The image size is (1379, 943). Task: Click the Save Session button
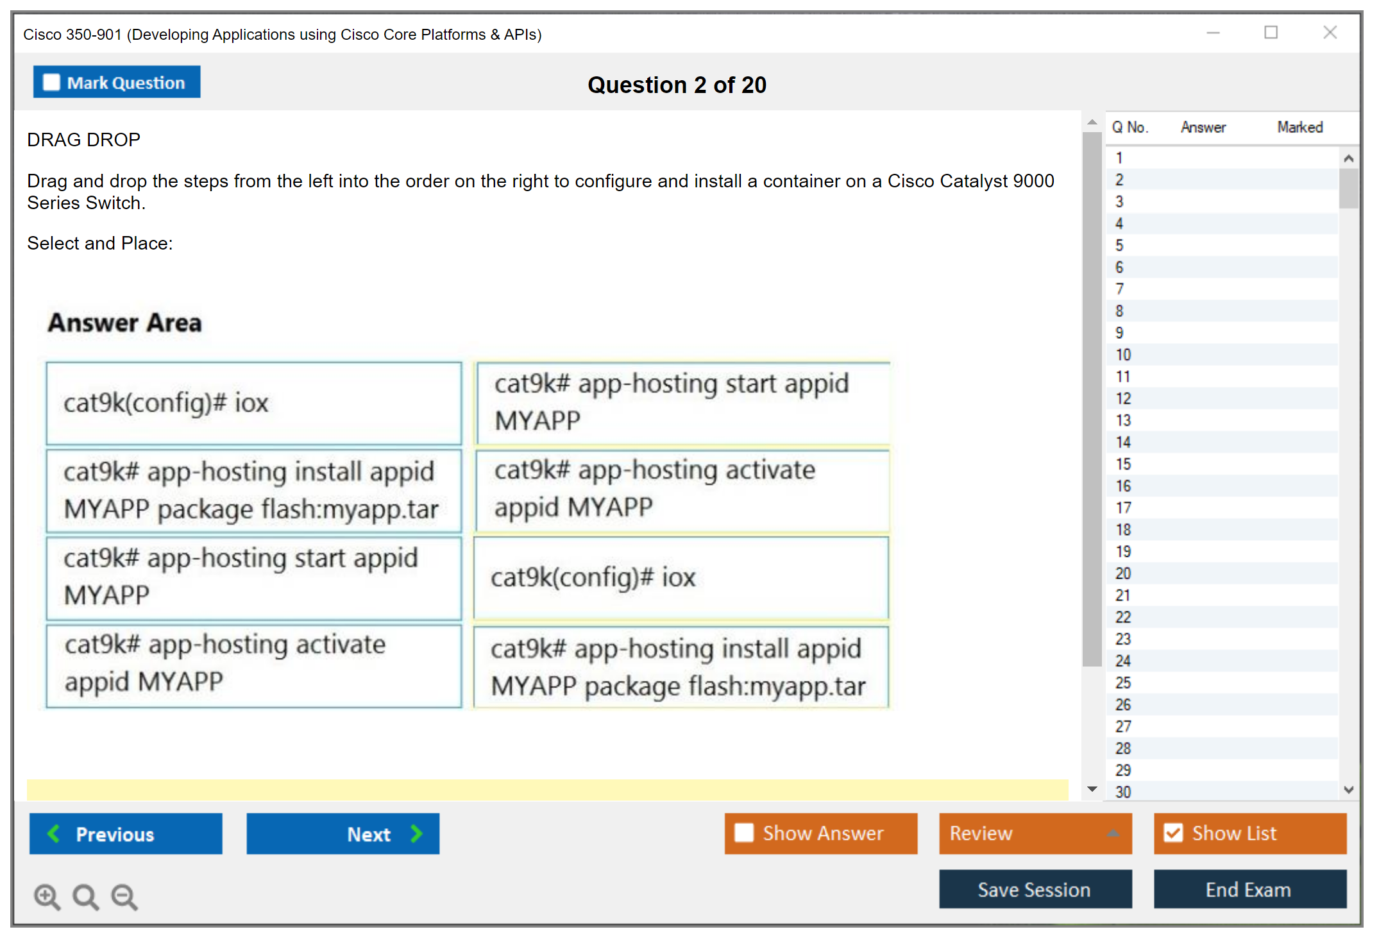click(1035, 889)
